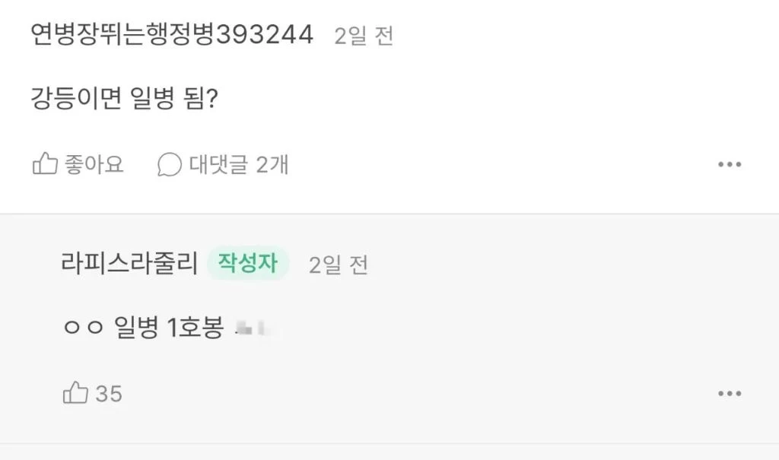Select the top comment's 2일 전 timestamp
This screenshot has height=460, width=779.
click(364, 36)
